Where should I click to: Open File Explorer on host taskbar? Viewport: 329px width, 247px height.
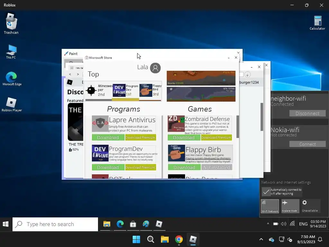[x=165, y=239]
